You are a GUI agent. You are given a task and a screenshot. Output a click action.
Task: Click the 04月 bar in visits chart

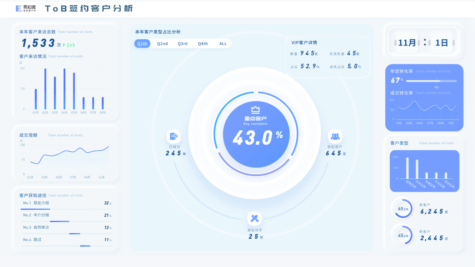tap(64, 89)
